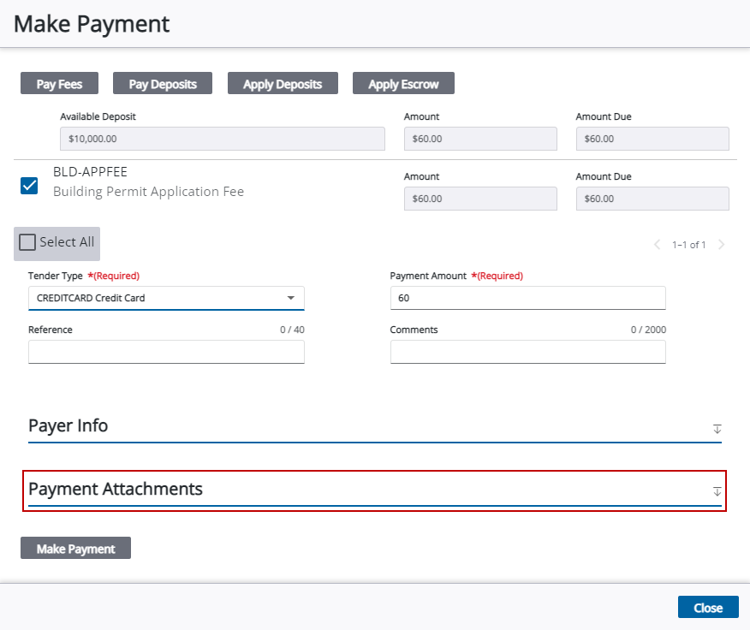750x630 pixels.
Task: Click the Payment Amount field
Action: [x=527, y=298]
